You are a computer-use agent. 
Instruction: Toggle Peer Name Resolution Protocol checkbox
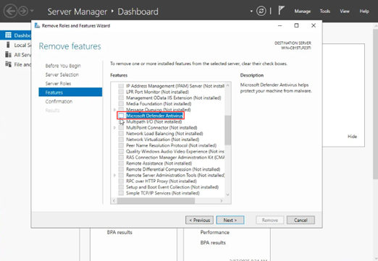point(121,145)
